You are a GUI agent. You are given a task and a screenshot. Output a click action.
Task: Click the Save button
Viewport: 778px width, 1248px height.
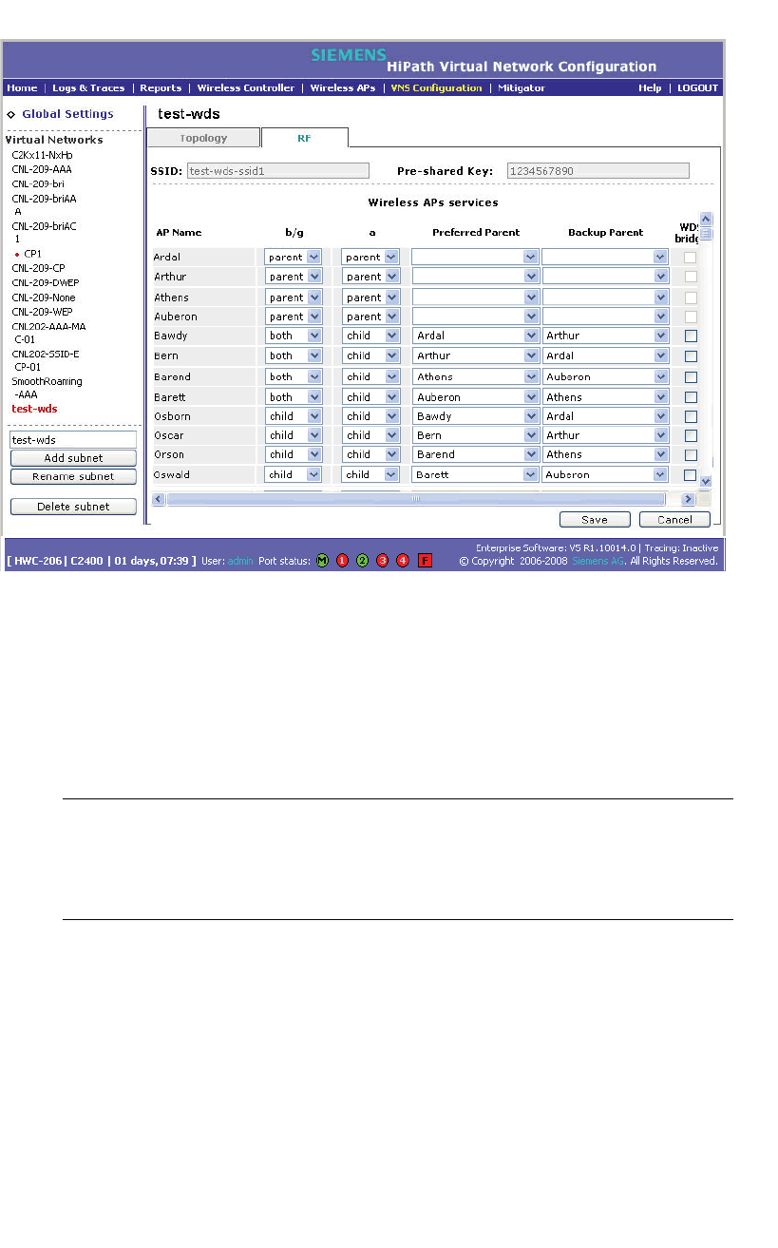(x=595, y=519)
